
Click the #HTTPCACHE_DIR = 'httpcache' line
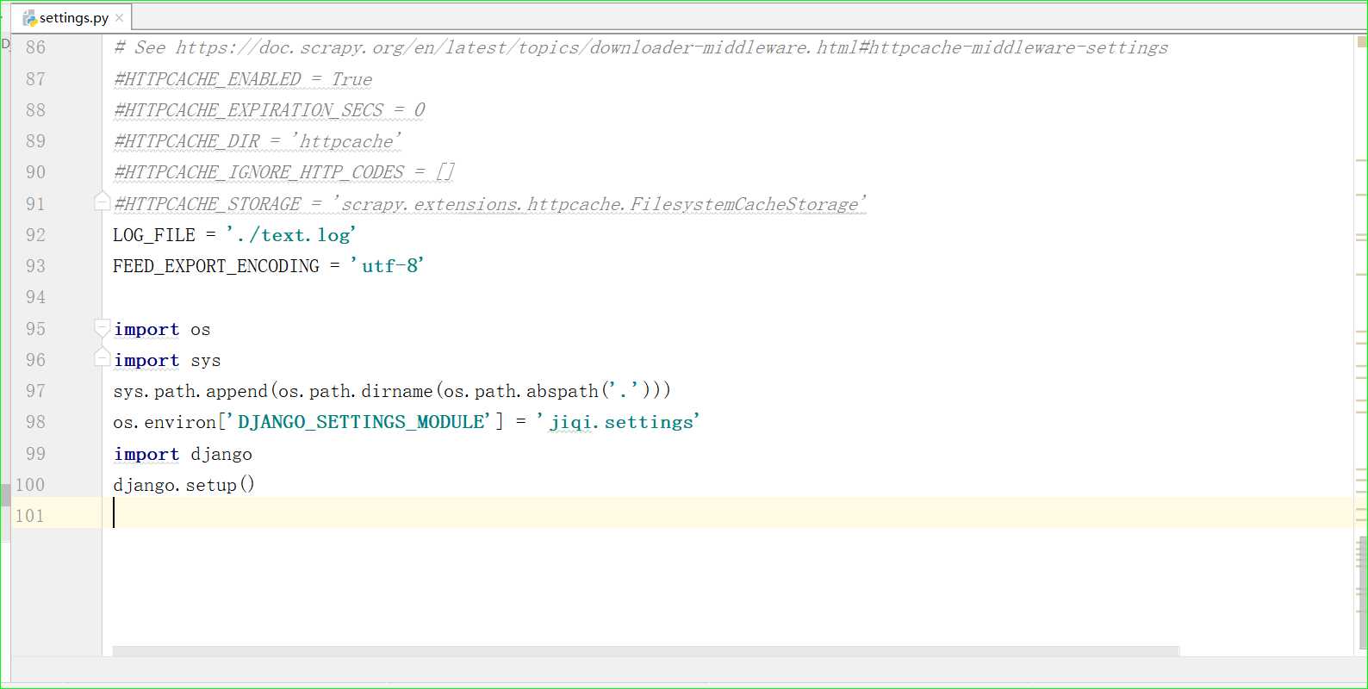(258, 141)
